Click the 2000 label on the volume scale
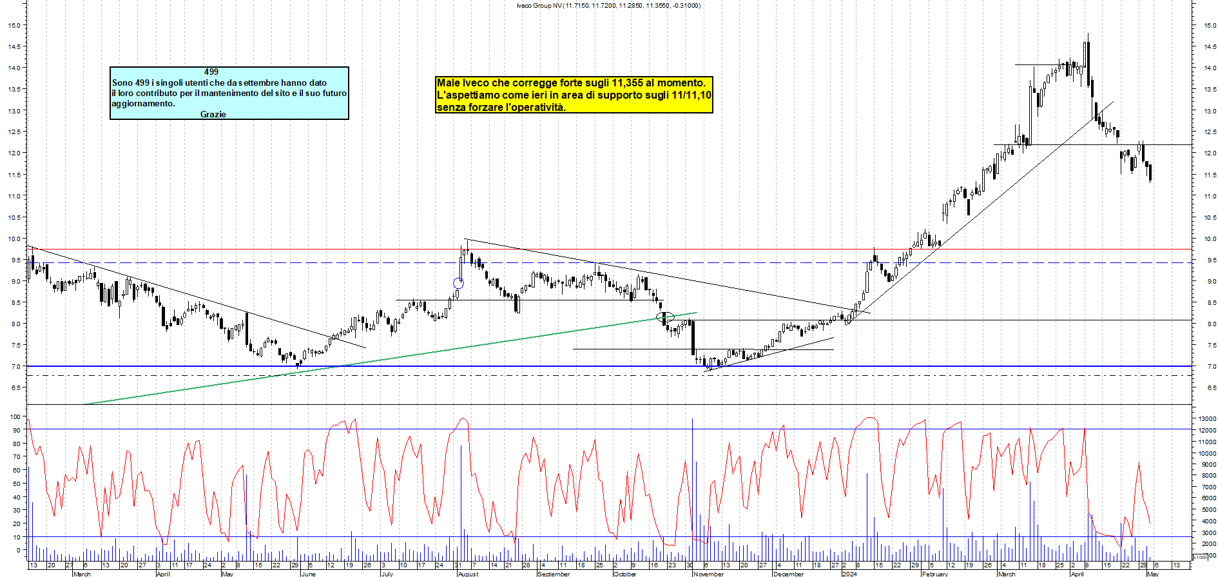The image size is (1218, 577). 1208,544
